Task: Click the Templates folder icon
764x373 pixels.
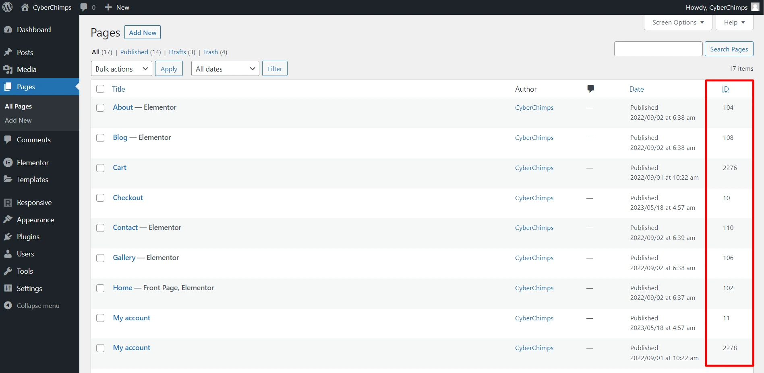Action: pos(8,179)
